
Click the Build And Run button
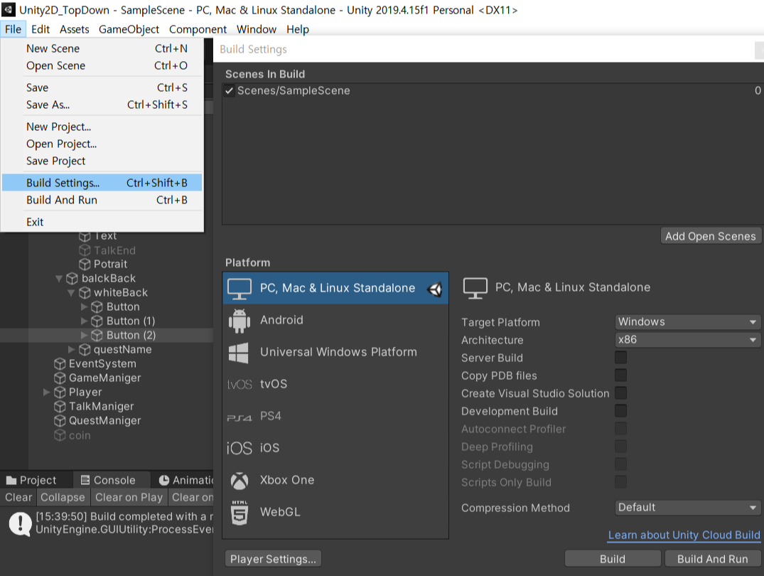click(x=712, y=559)
